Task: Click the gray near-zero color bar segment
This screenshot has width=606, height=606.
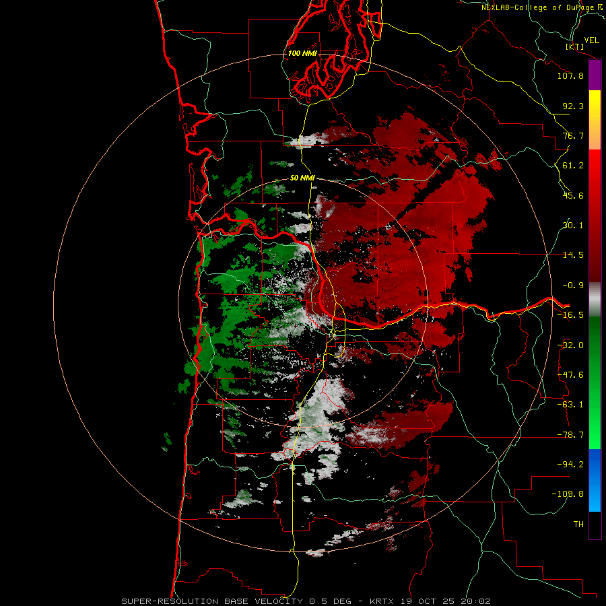Action: click(x=595, y=300)
